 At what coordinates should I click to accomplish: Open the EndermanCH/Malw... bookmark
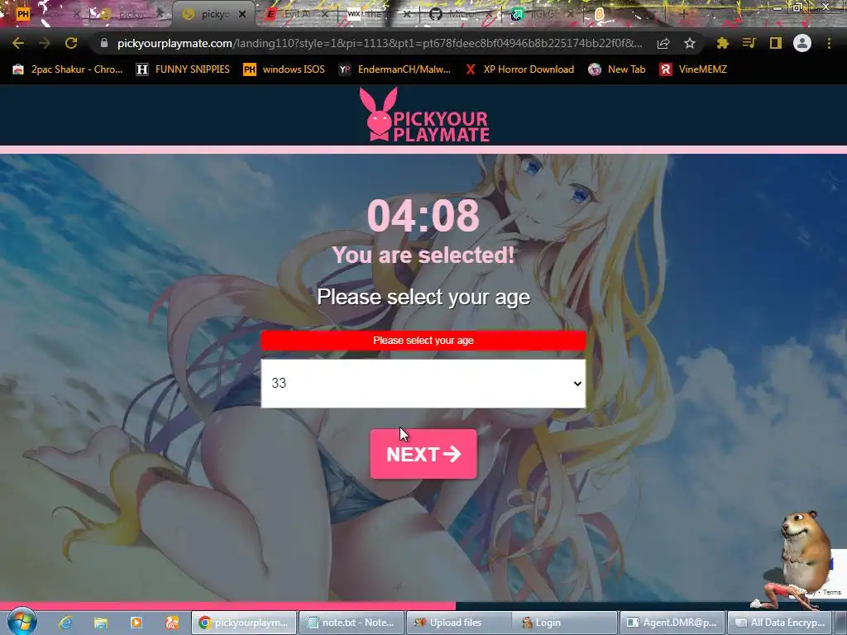point(395,69)
